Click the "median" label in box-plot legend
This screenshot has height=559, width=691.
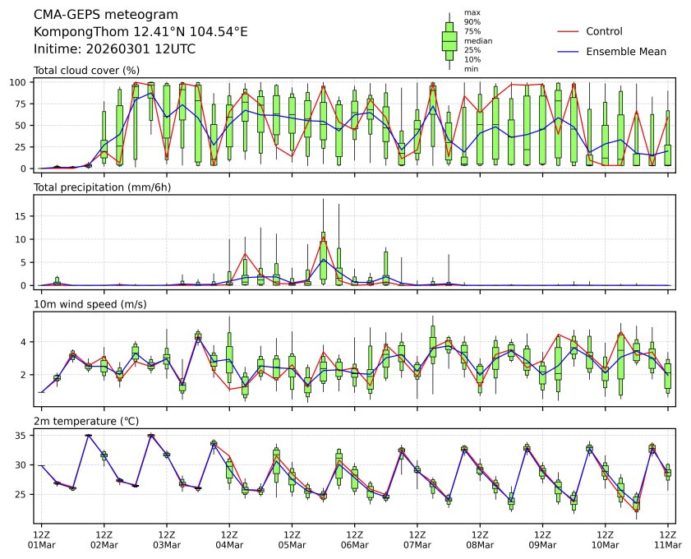[x=477, y=40]
